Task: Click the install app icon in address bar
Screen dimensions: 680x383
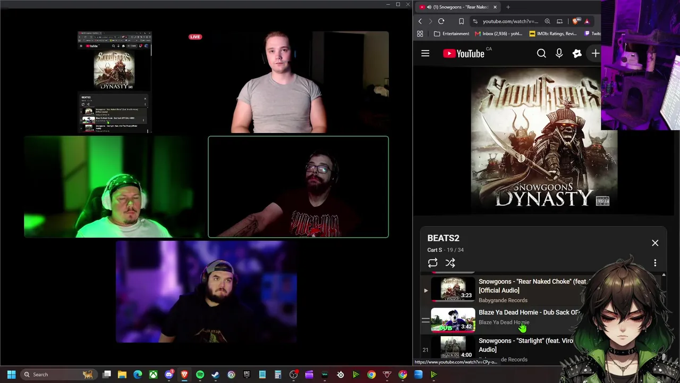Action: pyautogui.click(x=559, y=21)
